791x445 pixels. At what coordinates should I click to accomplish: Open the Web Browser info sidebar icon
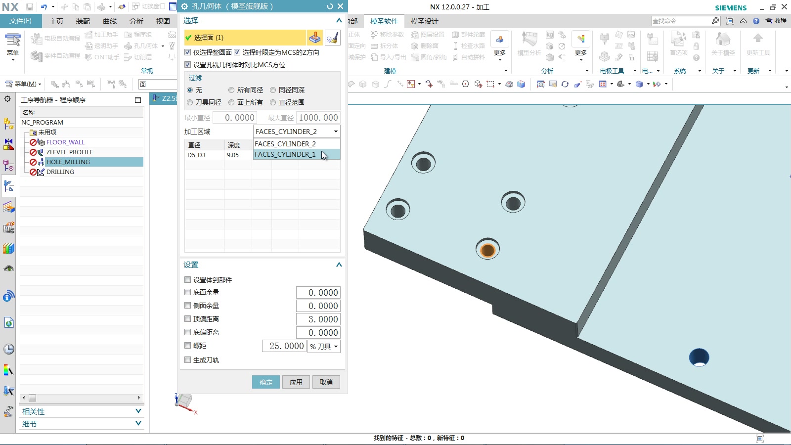(x=8, y=297)
